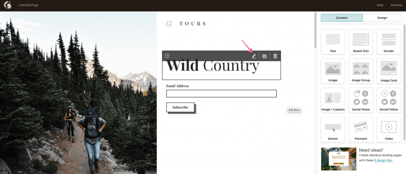Click the duplicate block icon
Screen dimensions: 406x174
pyautogui.click(x=264, y=56)
